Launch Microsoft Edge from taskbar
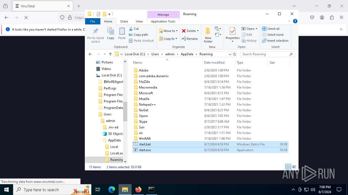348x195 pixels. (112, 190)
